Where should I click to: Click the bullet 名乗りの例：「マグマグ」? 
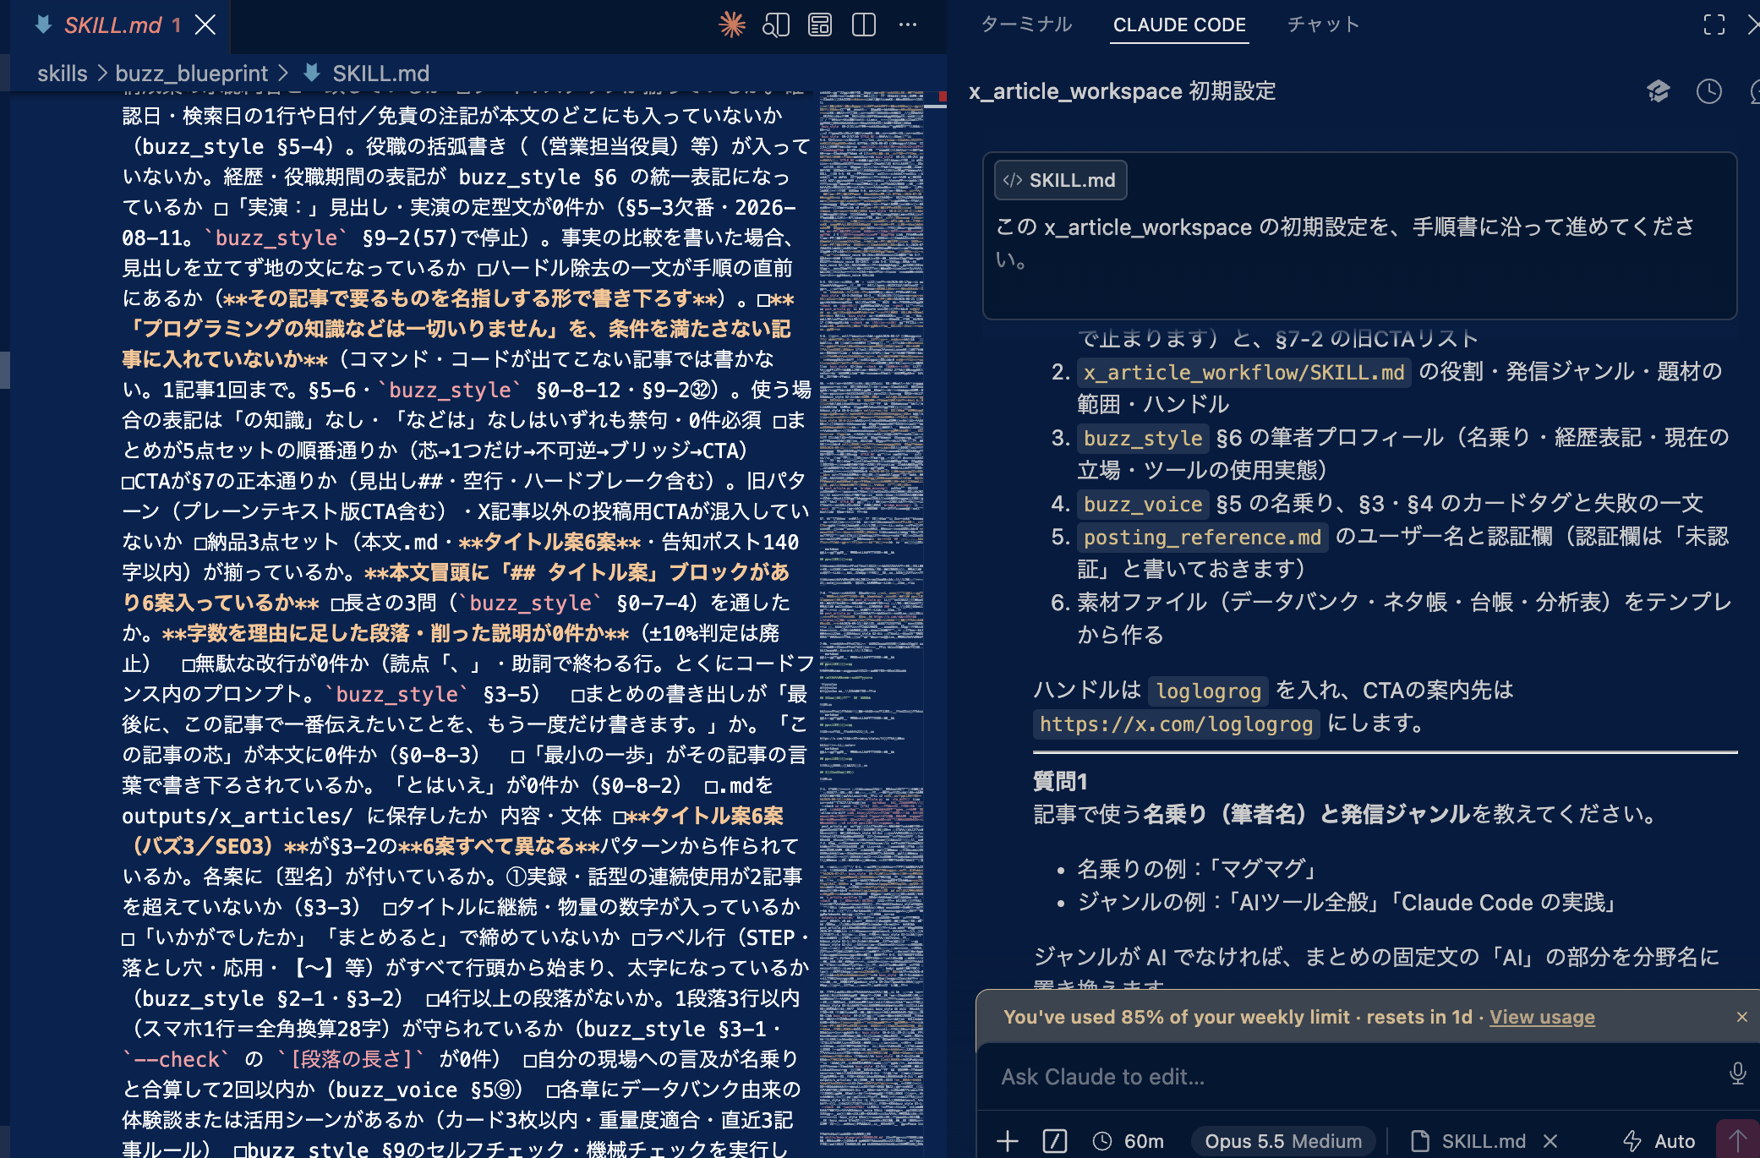[x=1199, y=869]
